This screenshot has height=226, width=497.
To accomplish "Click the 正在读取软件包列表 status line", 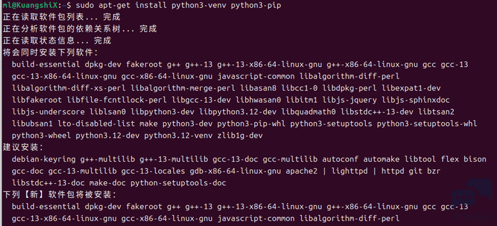I will pos(61,17).
